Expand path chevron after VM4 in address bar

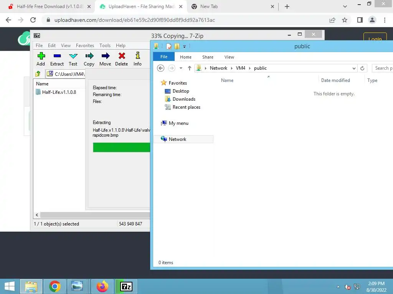click(x=249, y=68)
